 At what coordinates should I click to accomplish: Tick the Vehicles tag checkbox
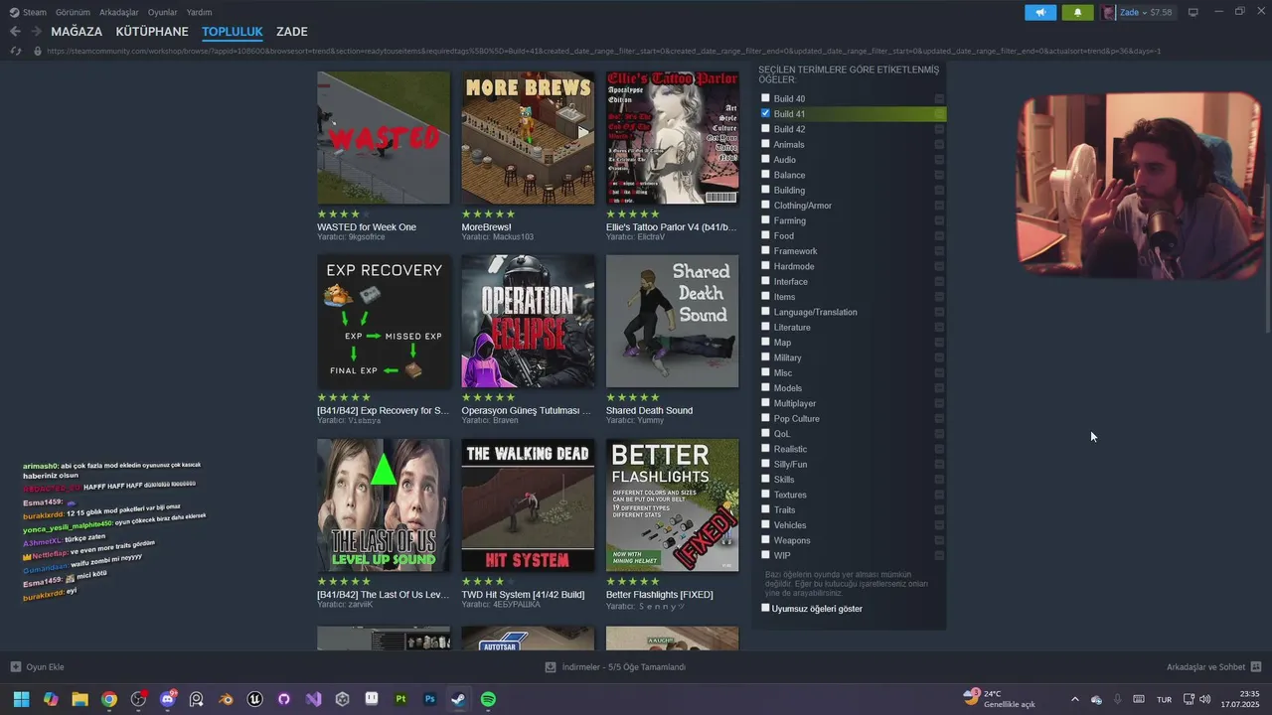click(765, 524)
